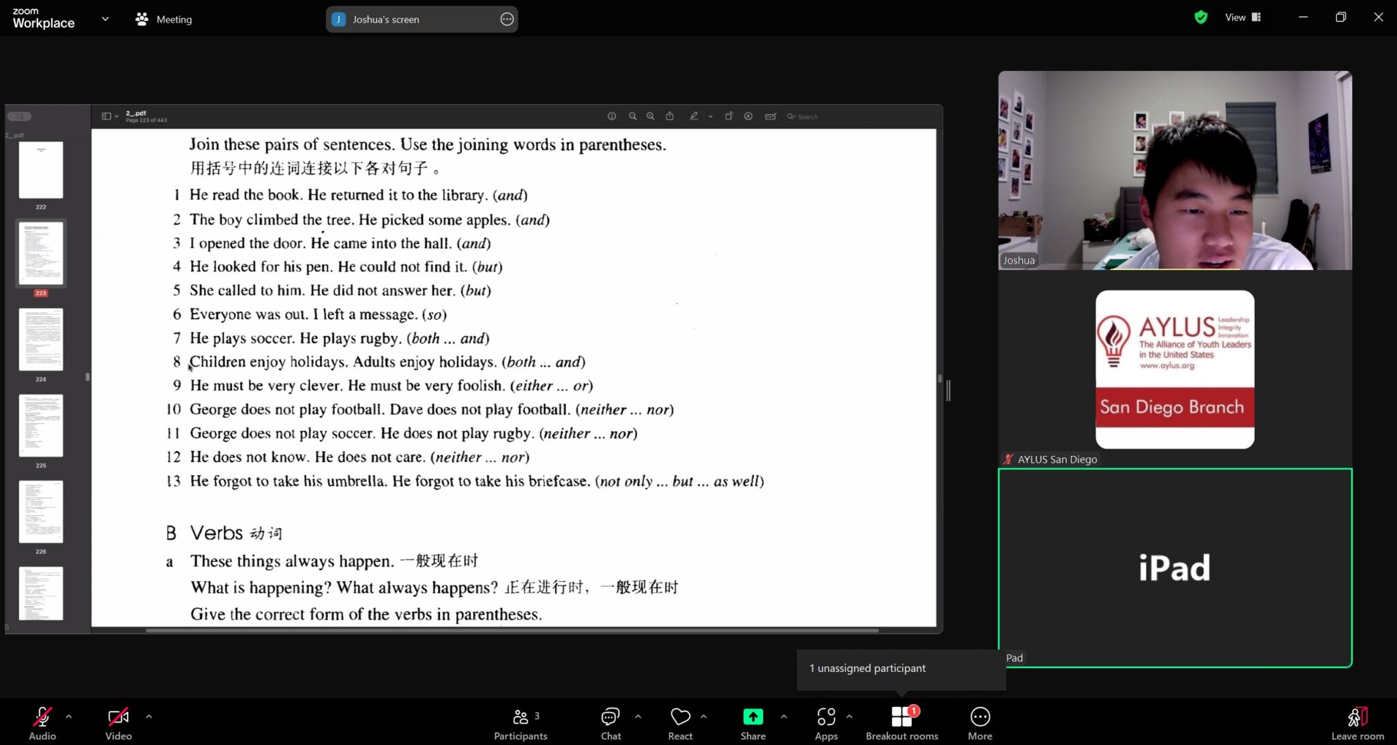Open Zoom Workplace dropdown chevron
Screen dimensions: 1397x745
pyautogui.click(x=105, y=19)
